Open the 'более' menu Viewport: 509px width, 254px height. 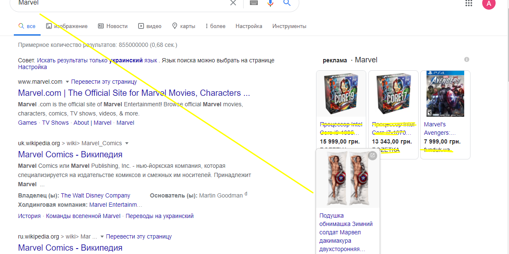tap(216, 26)
